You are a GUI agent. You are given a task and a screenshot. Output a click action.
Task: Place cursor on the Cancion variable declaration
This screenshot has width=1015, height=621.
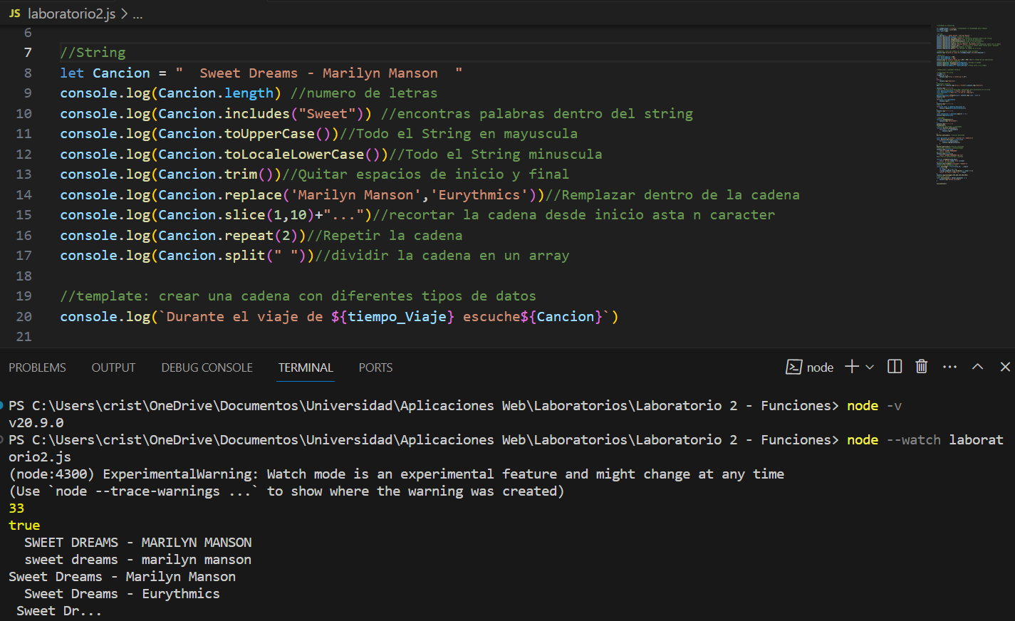click(x=120, y=73)
